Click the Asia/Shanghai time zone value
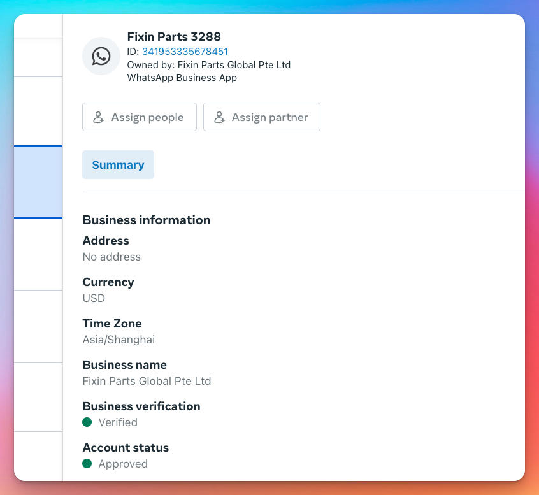The width and height of the screenshot is (539, 495). pos(119,340)
